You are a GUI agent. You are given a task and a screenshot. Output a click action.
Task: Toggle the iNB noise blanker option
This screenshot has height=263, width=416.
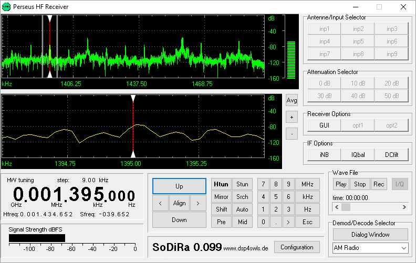tap(324, 154)
